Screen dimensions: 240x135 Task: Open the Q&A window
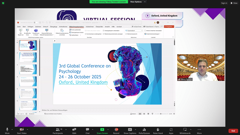74,129
